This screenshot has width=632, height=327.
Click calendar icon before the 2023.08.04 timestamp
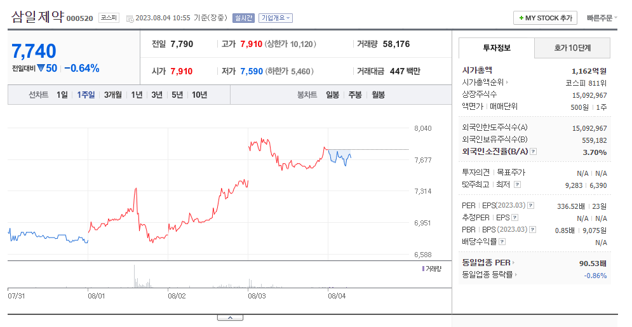coord(130,18)
